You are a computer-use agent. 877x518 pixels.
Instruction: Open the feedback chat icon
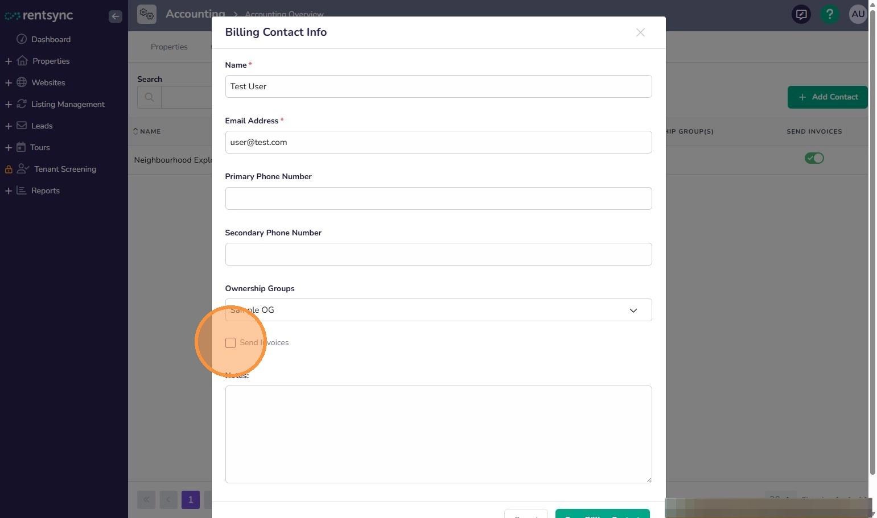pyautogui.click(x=801, y=14)
